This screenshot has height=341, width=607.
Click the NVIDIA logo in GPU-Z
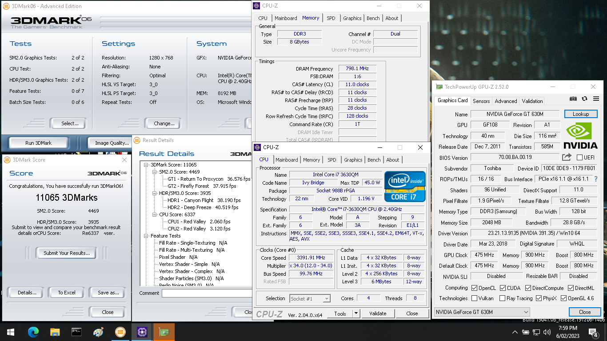(580, 135)
